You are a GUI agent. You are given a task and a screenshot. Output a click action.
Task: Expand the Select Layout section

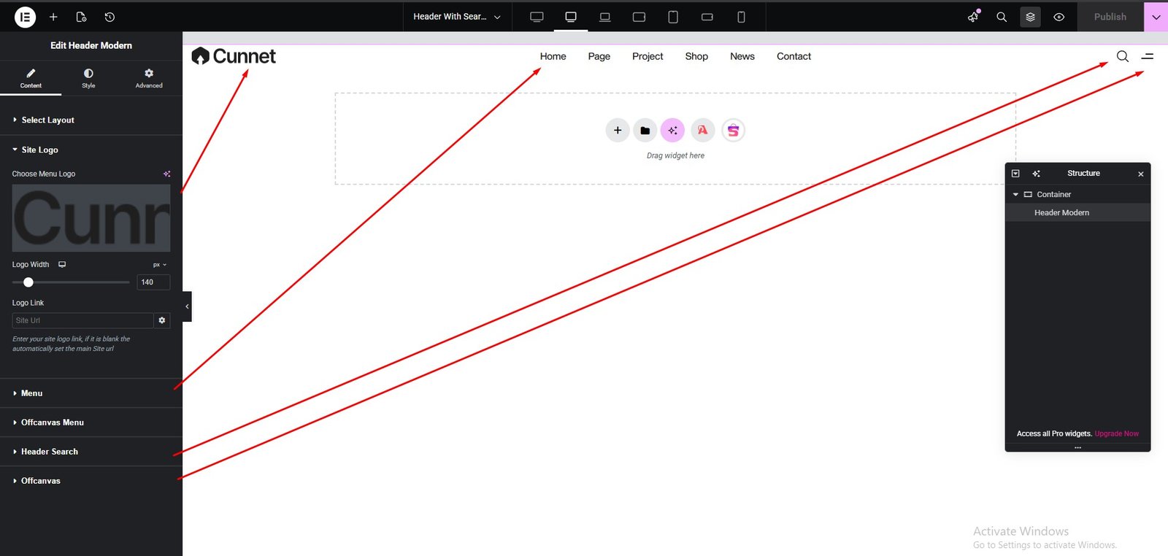[x=47, y=120]
